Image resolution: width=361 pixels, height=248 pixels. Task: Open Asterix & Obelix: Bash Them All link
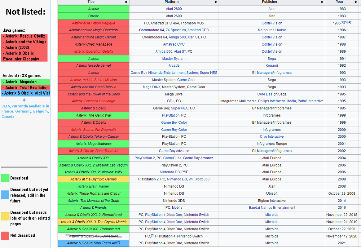tap(93, 151)
